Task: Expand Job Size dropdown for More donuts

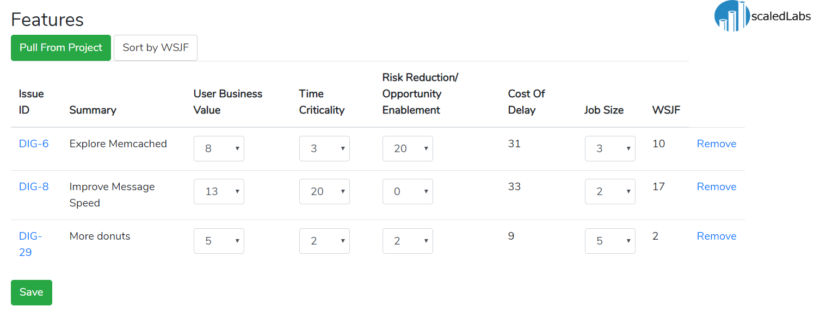Action: click(x=610, y=241)
